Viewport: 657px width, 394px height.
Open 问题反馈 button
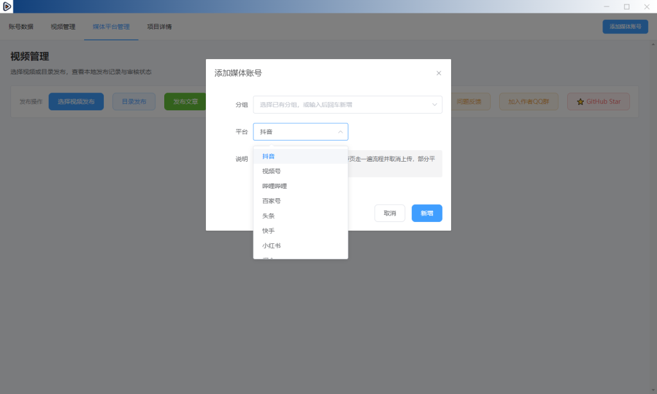470,101
